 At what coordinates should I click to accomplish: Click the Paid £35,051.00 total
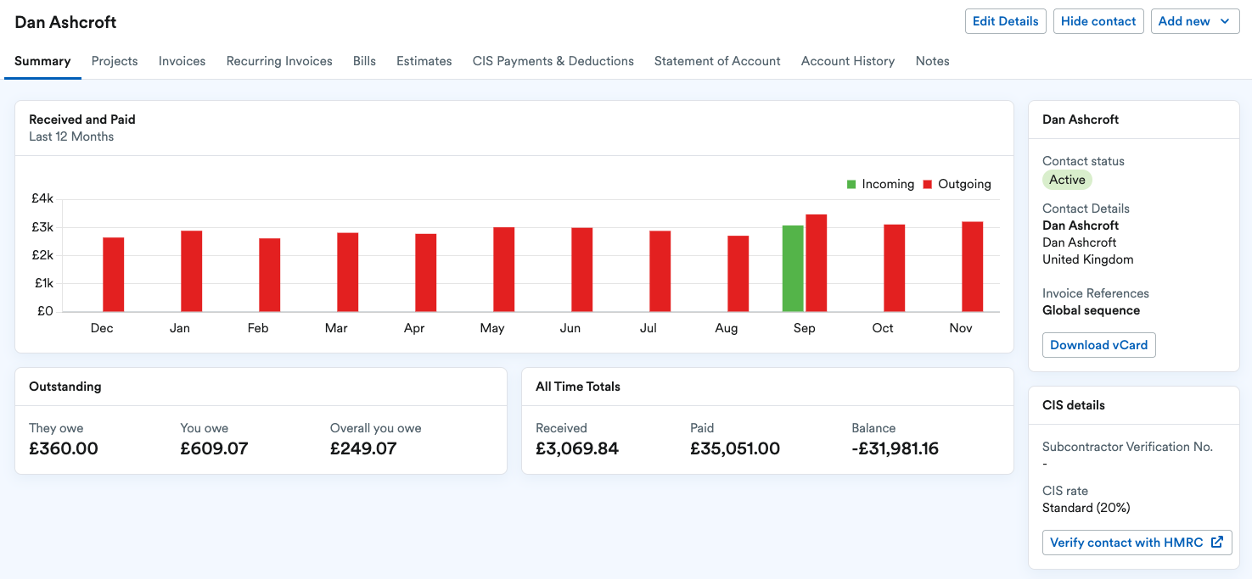pos(735,448)
